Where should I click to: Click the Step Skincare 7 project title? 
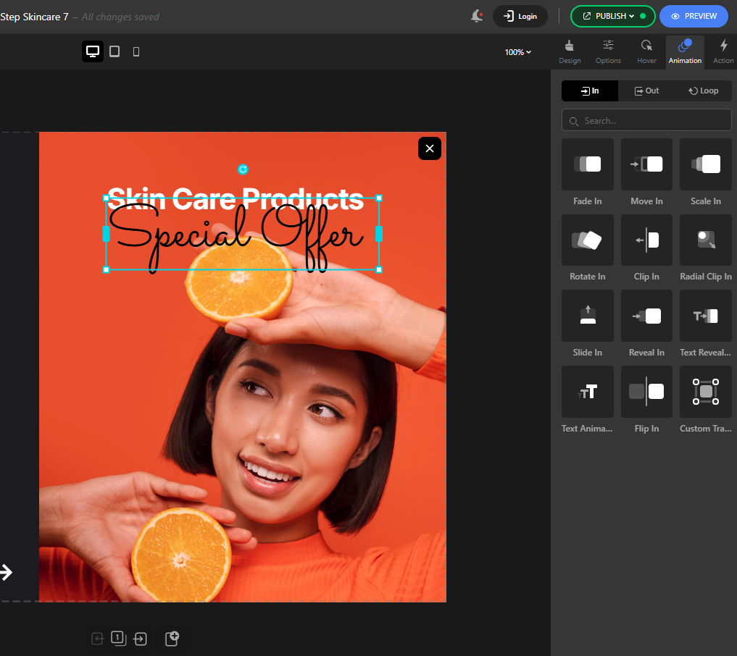[x=34, y=17]
